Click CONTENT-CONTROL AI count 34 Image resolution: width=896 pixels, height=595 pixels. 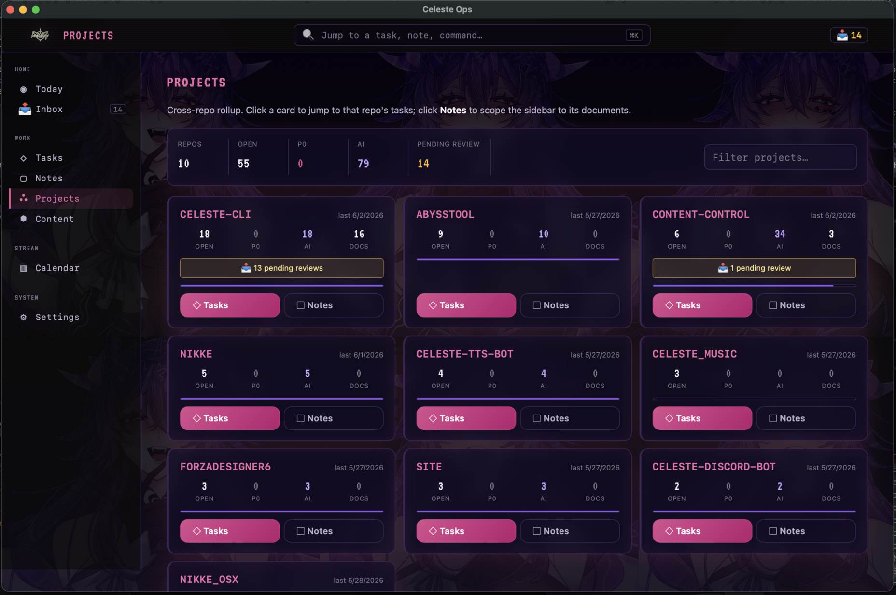(780, 234)
